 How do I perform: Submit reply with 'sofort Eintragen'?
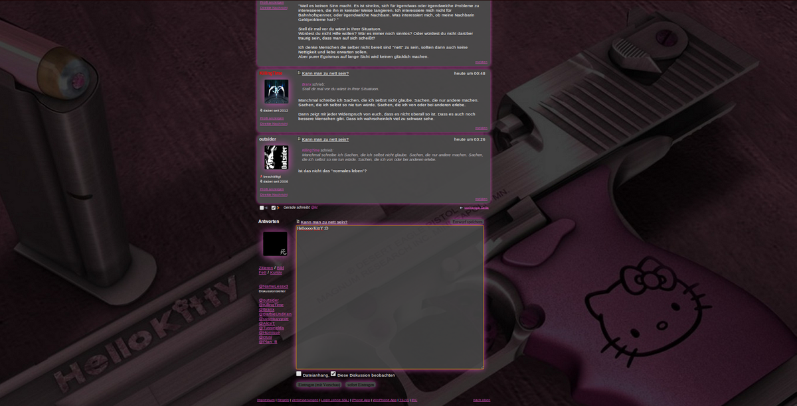pos(361,385)
